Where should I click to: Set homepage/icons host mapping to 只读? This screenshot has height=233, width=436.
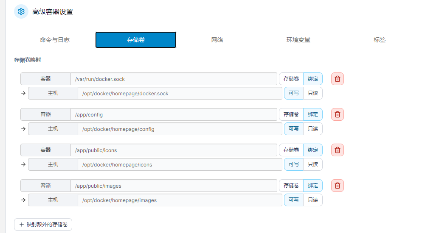[313, 164]
